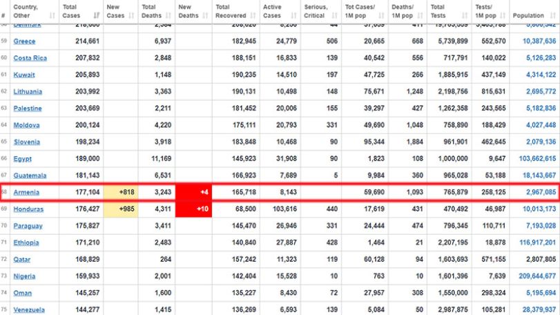Viewport: 560px width, 315px height.
Task: Sort table by Total Cases sort icon
Action: point(97,16)
